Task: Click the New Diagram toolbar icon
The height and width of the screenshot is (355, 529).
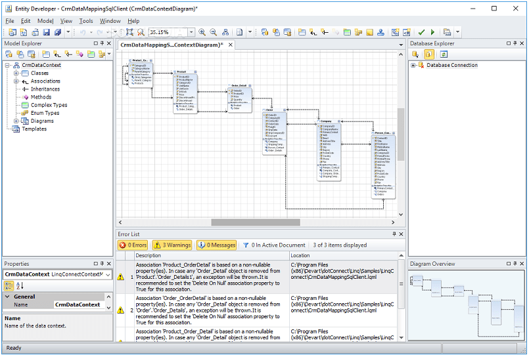Action: click(395, 32)
